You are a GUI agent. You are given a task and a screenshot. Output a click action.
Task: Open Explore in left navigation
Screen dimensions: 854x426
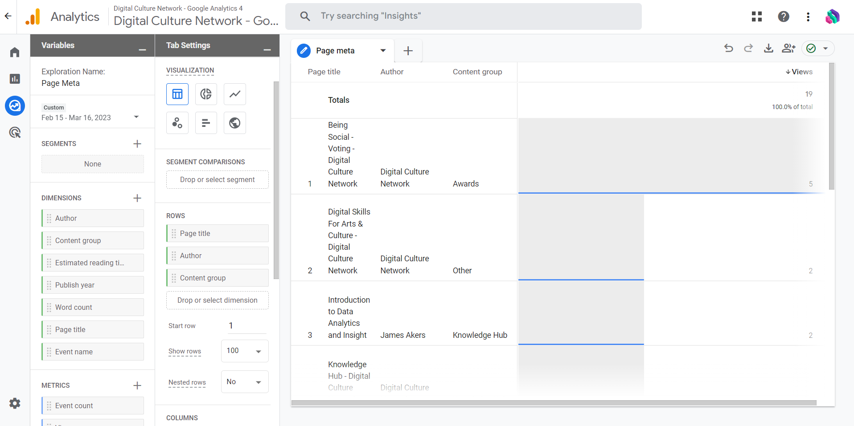pyautogui.click(x=15, y=106)
